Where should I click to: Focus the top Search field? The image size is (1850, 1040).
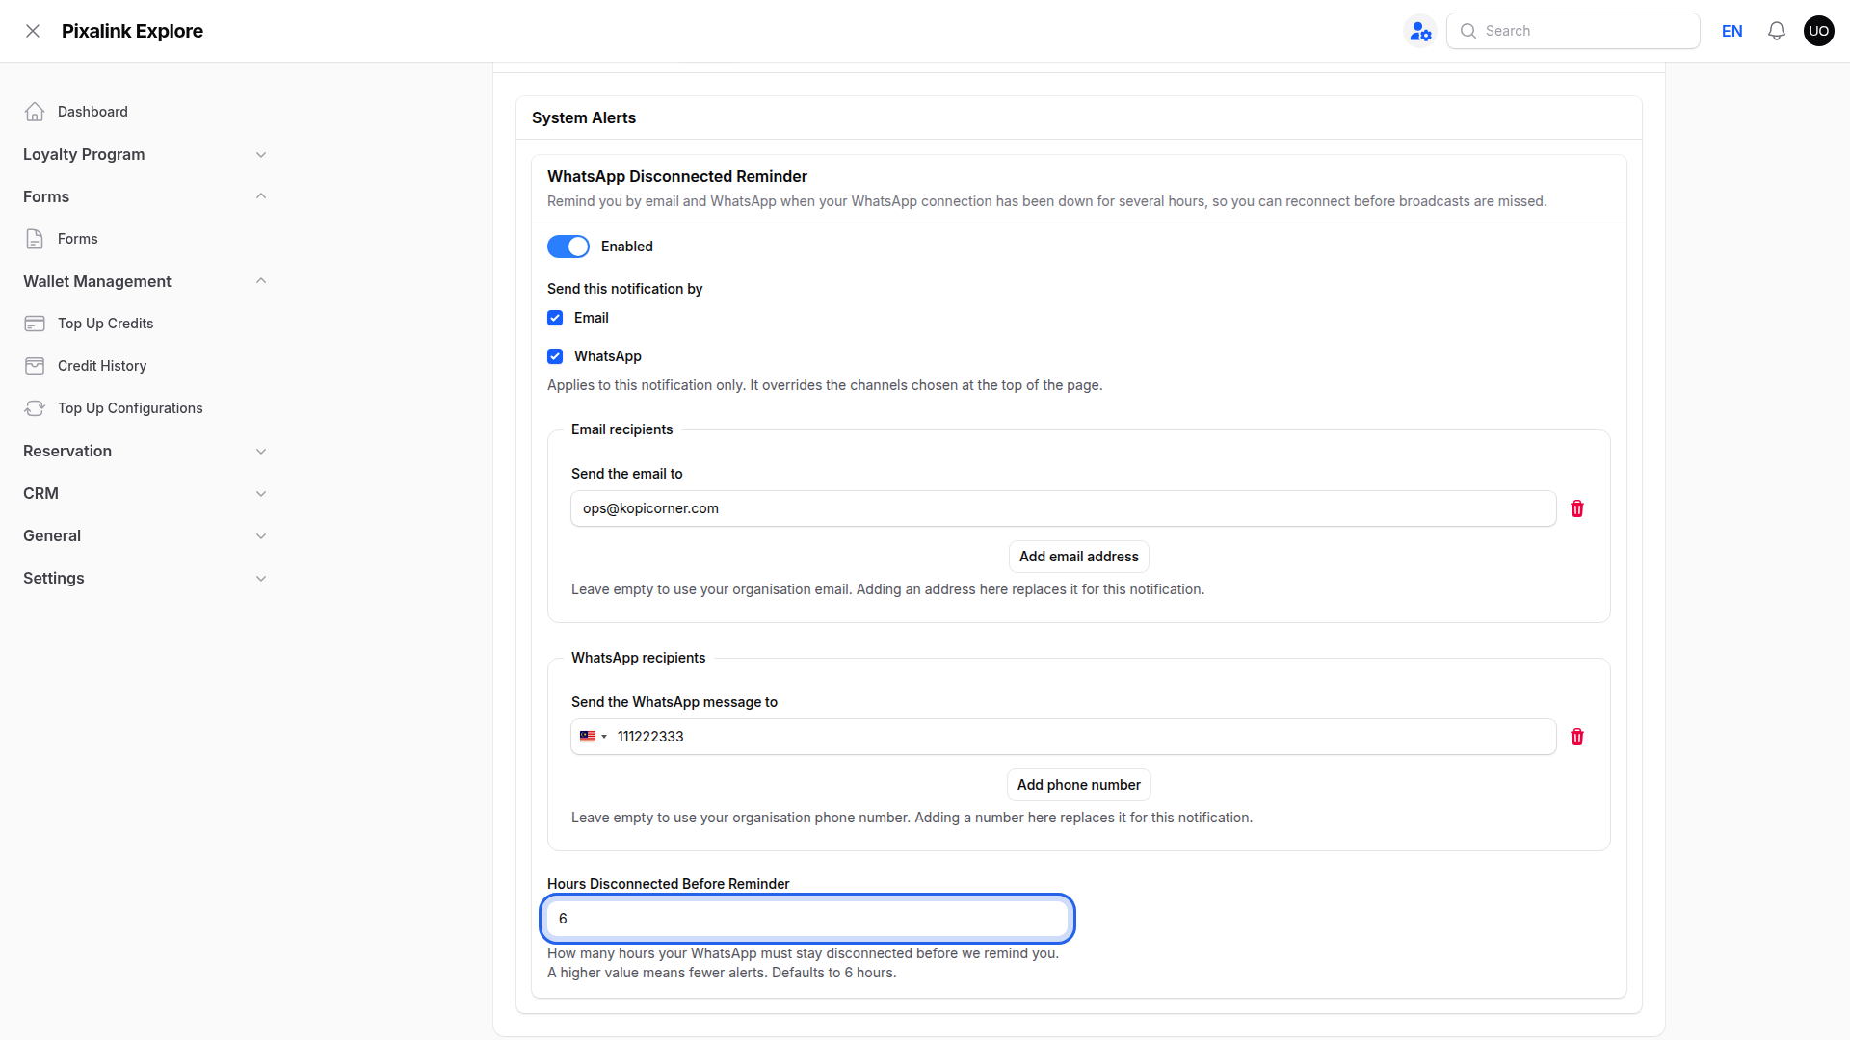[1572, 31]
